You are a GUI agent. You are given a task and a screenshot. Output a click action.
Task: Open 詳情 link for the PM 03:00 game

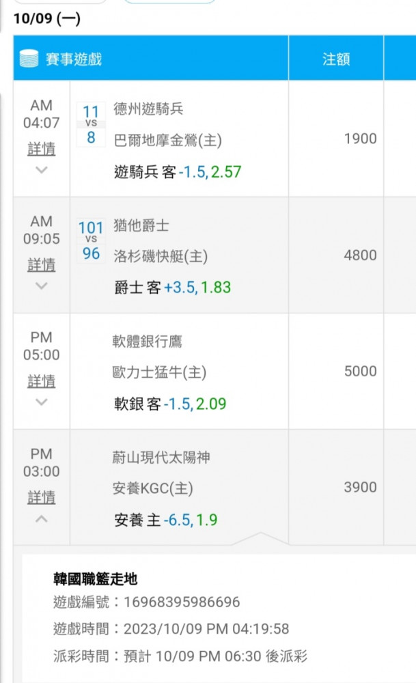[42, 497]
